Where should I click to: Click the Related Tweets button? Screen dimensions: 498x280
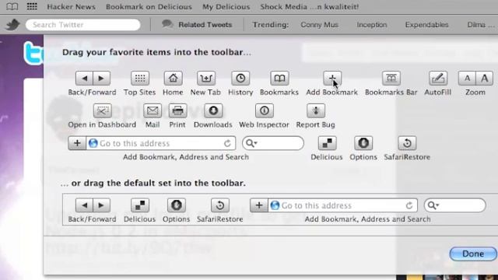point(198,24)
